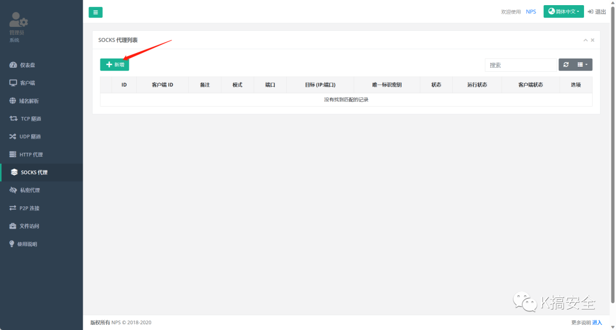Click the 退出 logout link
Image resolution: width=616 pixels, height=330 pixels.
point(597,12)
